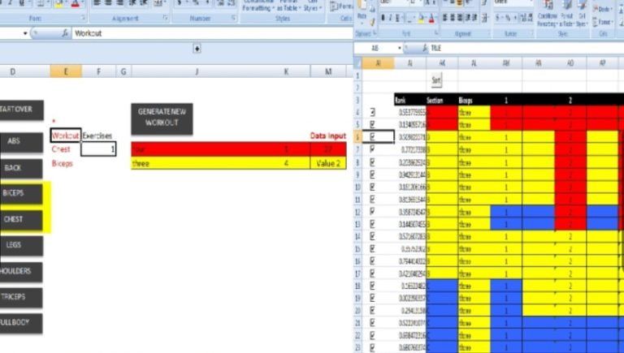
Task: Expand the column group plus button
Action: (x=197, y=50)
